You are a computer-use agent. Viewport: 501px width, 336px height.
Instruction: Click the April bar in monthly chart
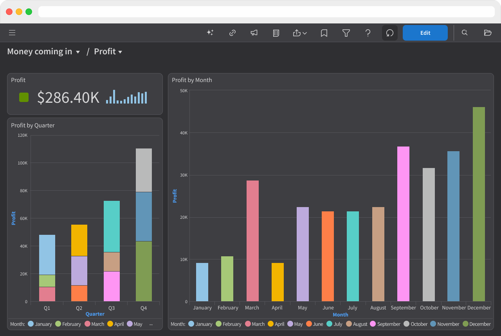coord(278,282)
